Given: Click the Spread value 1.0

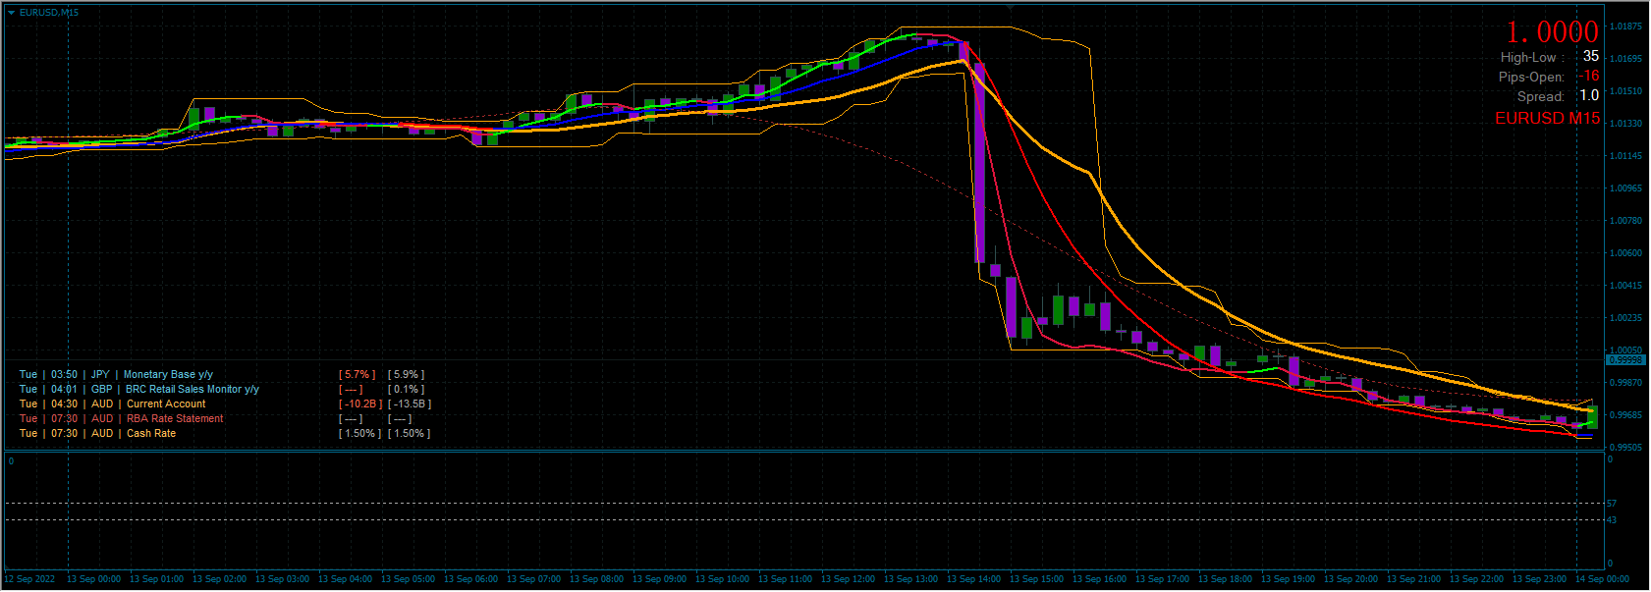Looking at the screenshot, I should coord(1588,95).
